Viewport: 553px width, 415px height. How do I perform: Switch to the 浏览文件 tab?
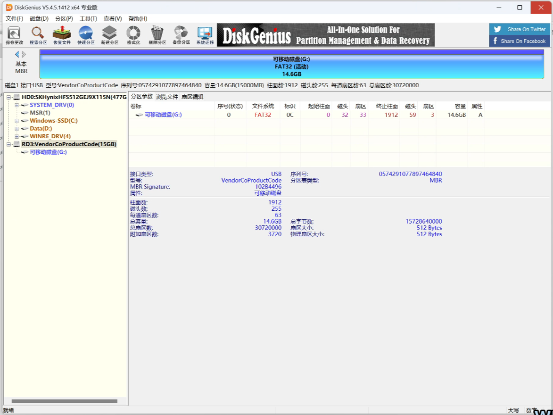pos(167,97)
